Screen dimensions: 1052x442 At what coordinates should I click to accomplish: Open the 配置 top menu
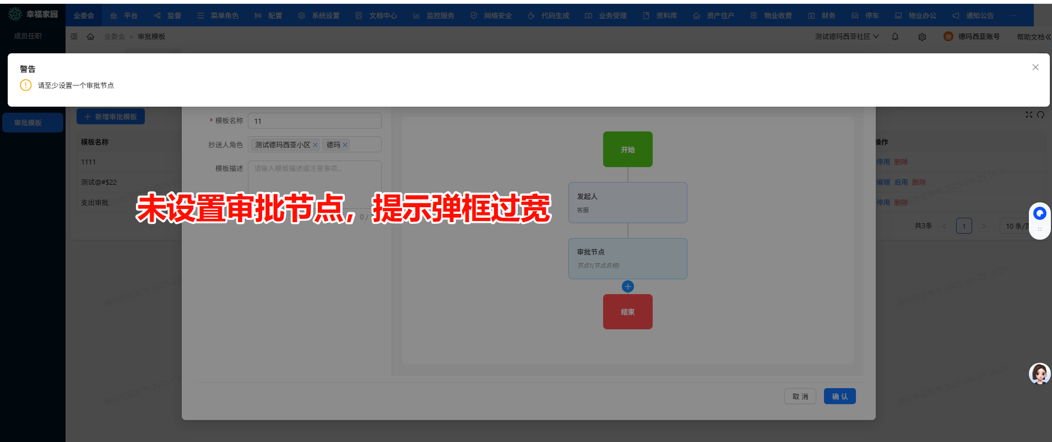pyautogui.click(x=268, y=15)
